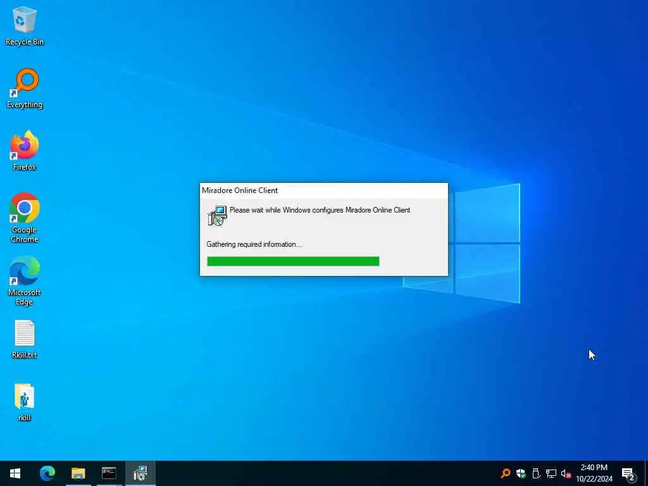Select the rkill application icon

tap(25, 402)
